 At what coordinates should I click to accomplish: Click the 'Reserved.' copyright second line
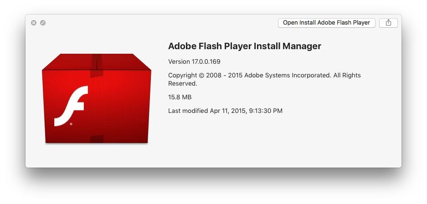pos(182,84)
